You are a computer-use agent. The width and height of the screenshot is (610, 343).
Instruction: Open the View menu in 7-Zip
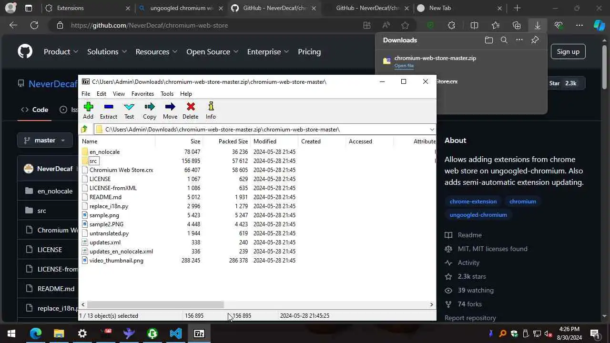119,94
